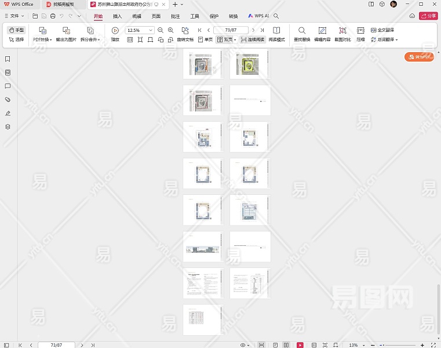
Task: Open the bookmark panel in left sidebar
Action: pos(8,59)
